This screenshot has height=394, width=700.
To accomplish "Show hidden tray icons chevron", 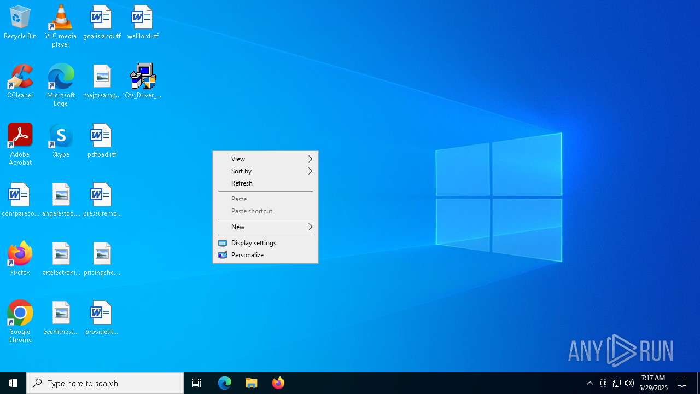I will click(x=590, y=383).
